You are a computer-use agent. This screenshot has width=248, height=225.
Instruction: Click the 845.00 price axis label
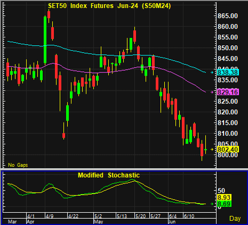(228, 59)
